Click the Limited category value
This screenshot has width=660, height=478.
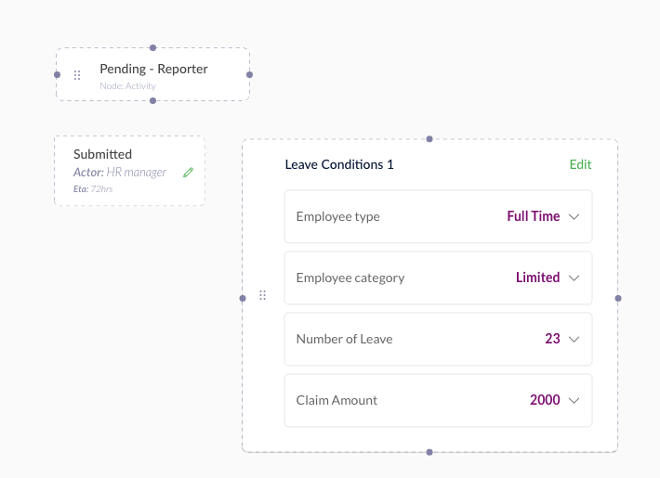coord(538,278)
